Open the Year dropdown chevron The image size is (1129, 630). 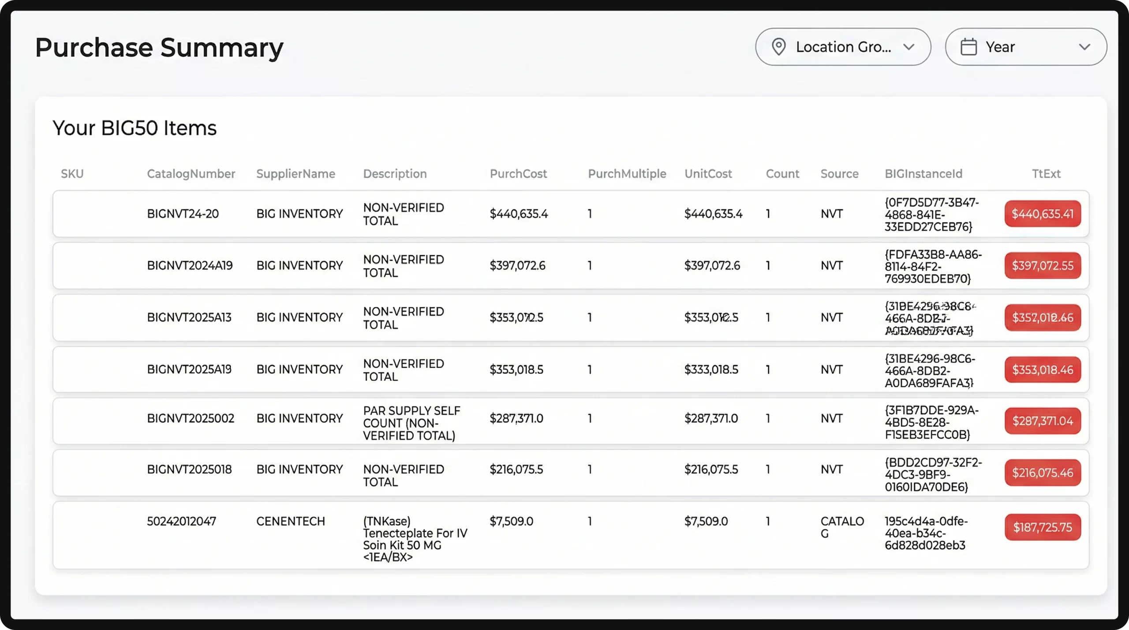pyautogui.click(x=1084, y=47)
